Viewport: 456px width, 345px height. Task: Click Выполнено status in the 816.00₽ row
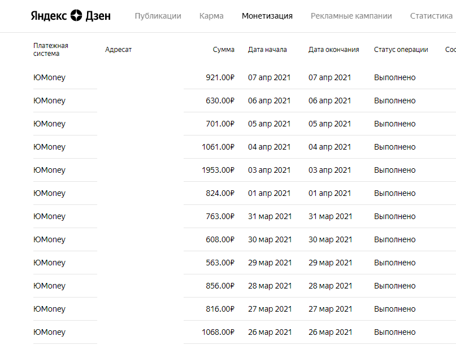(x=394, y=309)
